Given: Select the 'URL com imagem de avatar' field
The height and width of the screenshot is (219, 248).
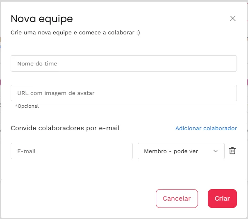Looking at the screenshot, I should (x=123, y=93).
